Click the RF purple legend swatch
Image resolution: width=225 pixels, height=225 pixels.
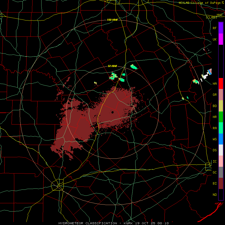coord(221,28)
